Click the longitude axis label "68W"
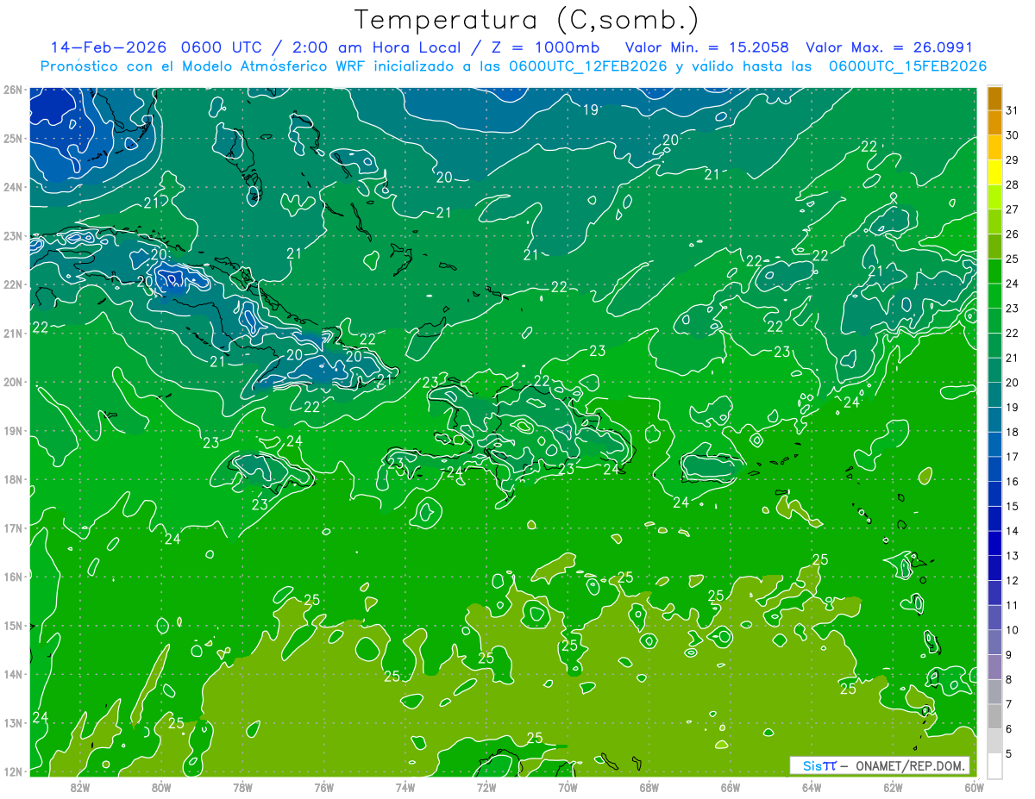 coord(649,787)
